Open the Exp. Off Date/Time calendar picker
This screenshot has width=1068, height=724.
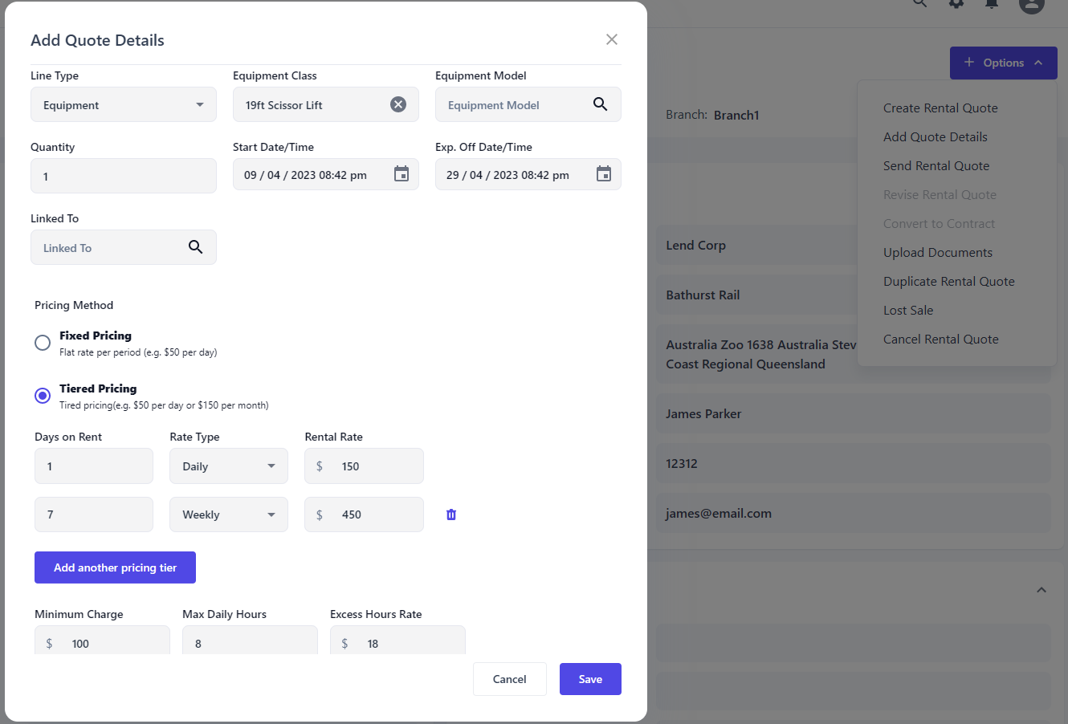604,174
